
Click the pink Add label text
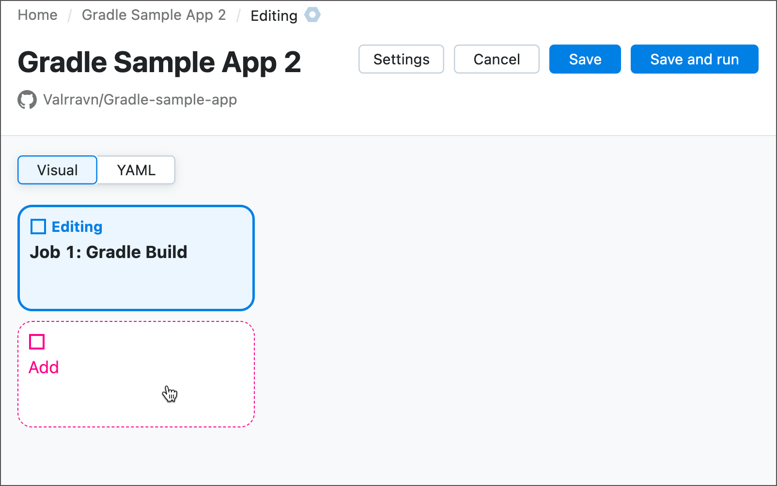click(x=44, y=367)
